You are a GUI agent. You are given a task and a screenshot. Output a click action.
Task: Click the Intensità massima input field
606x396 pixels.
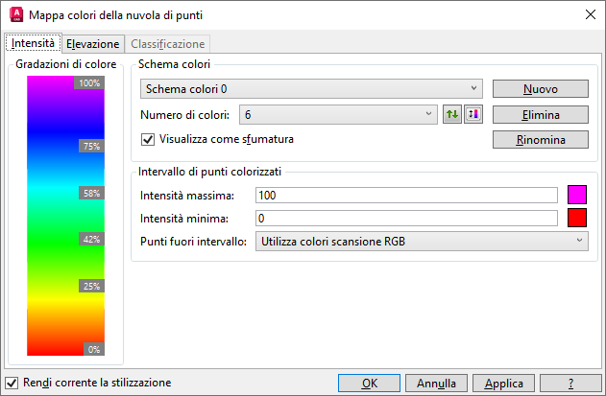point(406,196)
